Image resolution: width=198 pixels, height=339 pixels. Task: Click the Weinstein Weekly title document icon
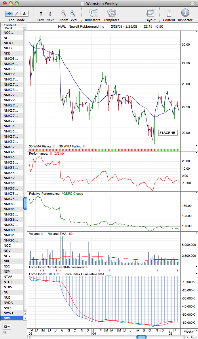(x=83, y=3)
